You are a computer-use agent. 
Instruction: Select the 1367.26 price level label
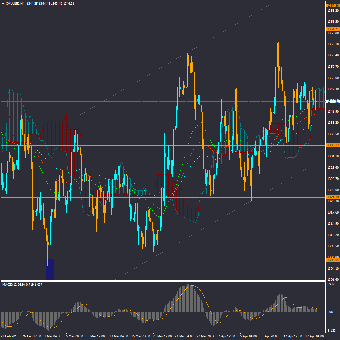click(332, 6)
